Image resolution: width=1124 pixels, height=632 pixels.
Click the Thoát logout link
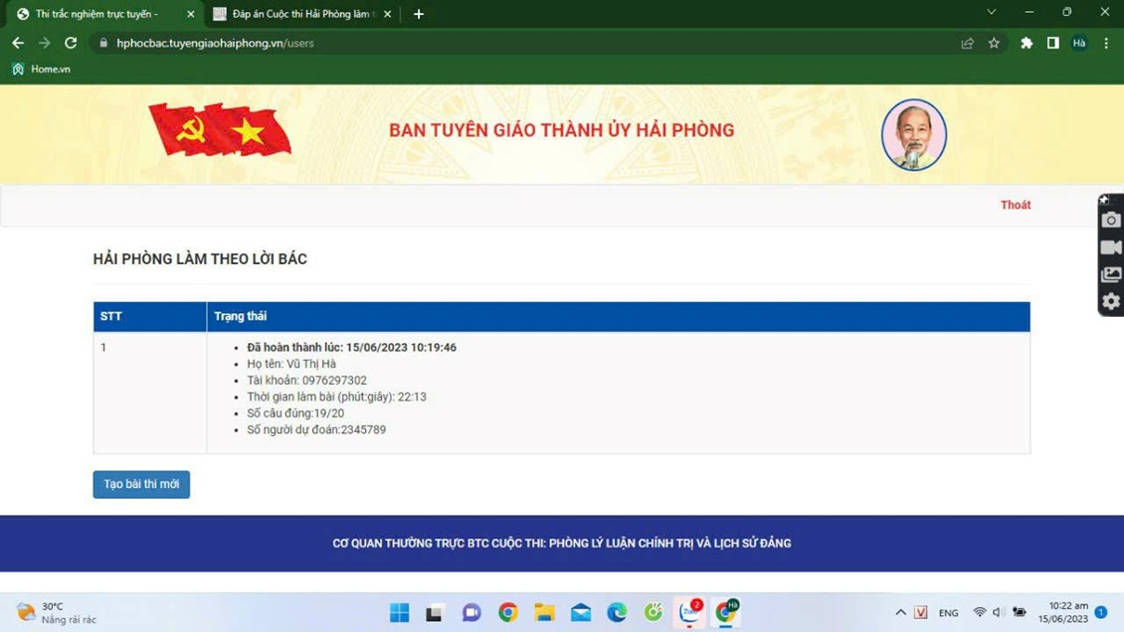[x=1016, y=205]
